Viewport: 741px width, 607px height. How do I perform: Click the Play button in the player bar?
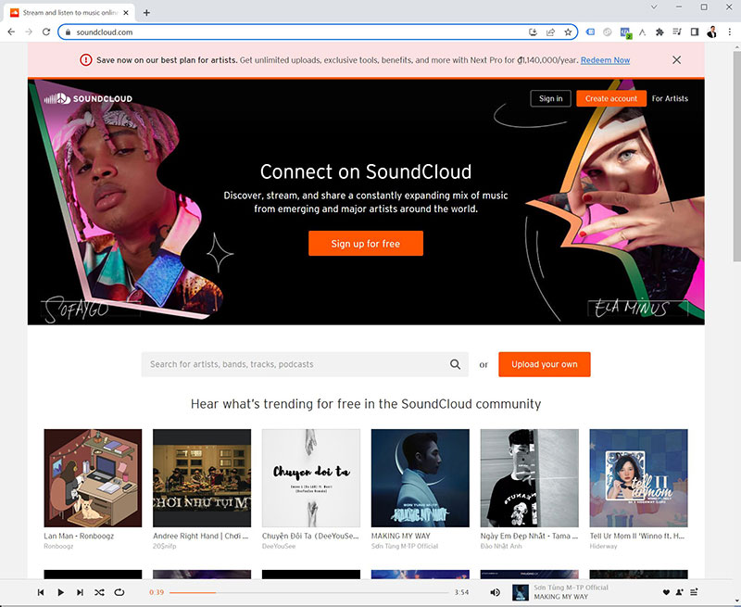click(x=60, y=592)
